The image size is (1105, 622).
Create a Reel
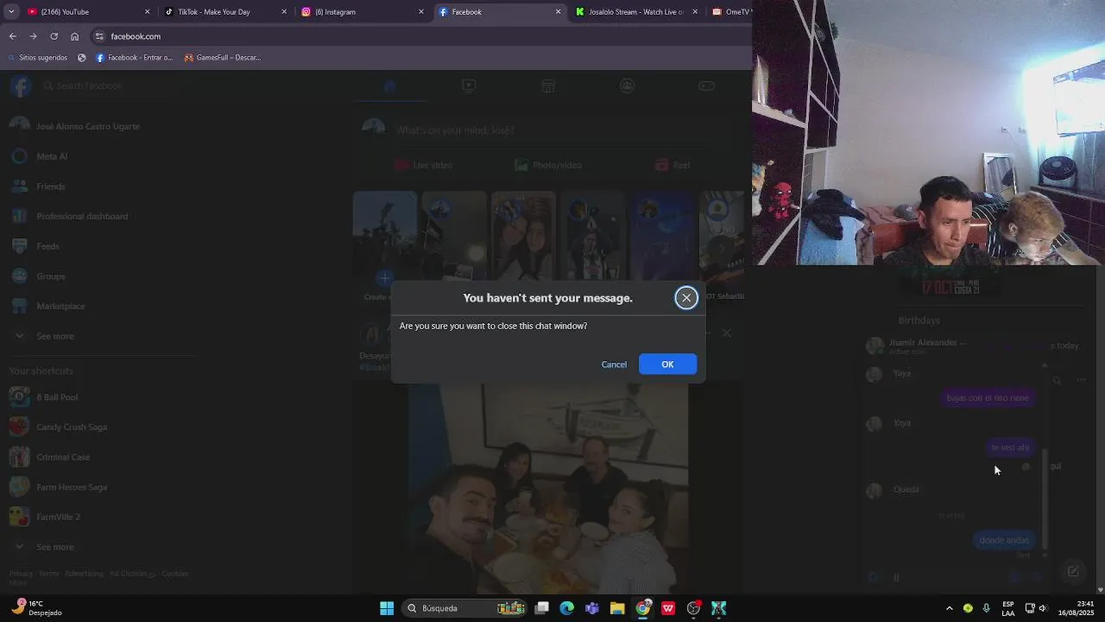(x=672, y=165)
